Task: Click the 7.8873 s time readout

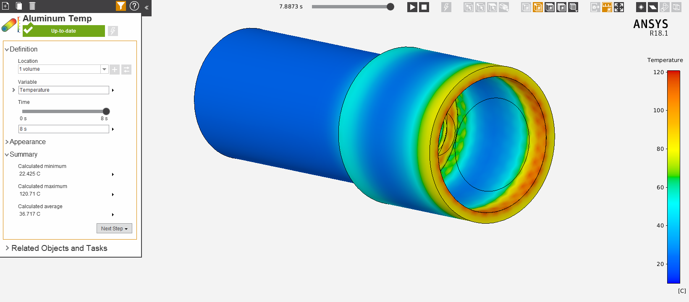Action: click(291, 7)
